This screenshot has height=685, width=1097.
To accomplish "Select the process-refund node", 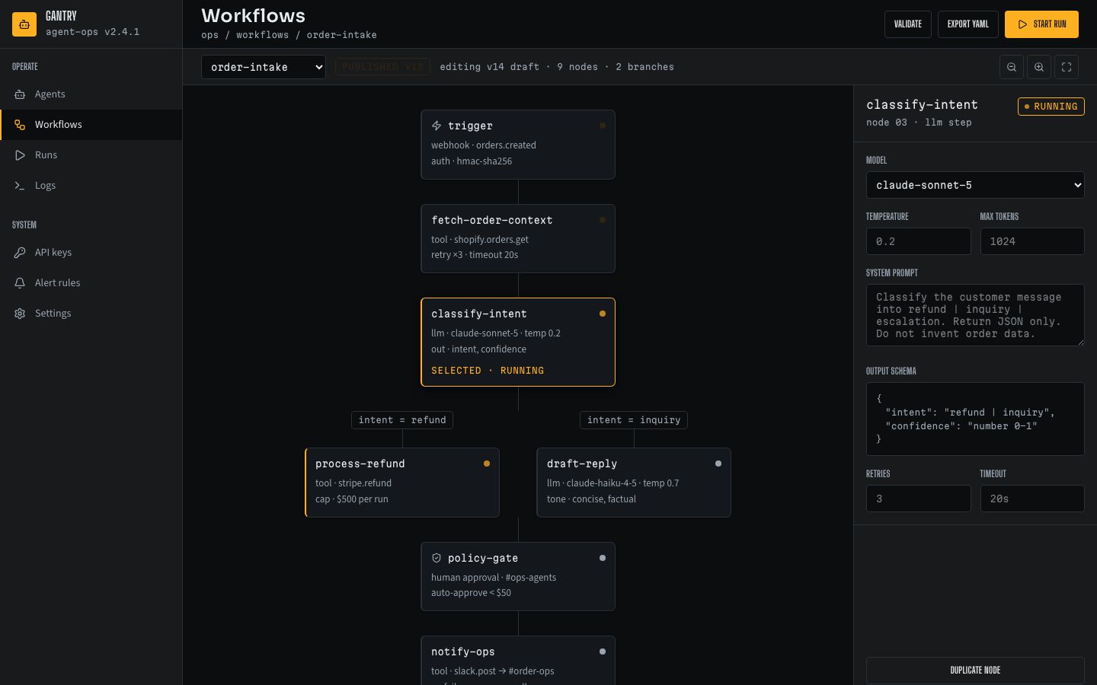I will click(x=402, y=483).
